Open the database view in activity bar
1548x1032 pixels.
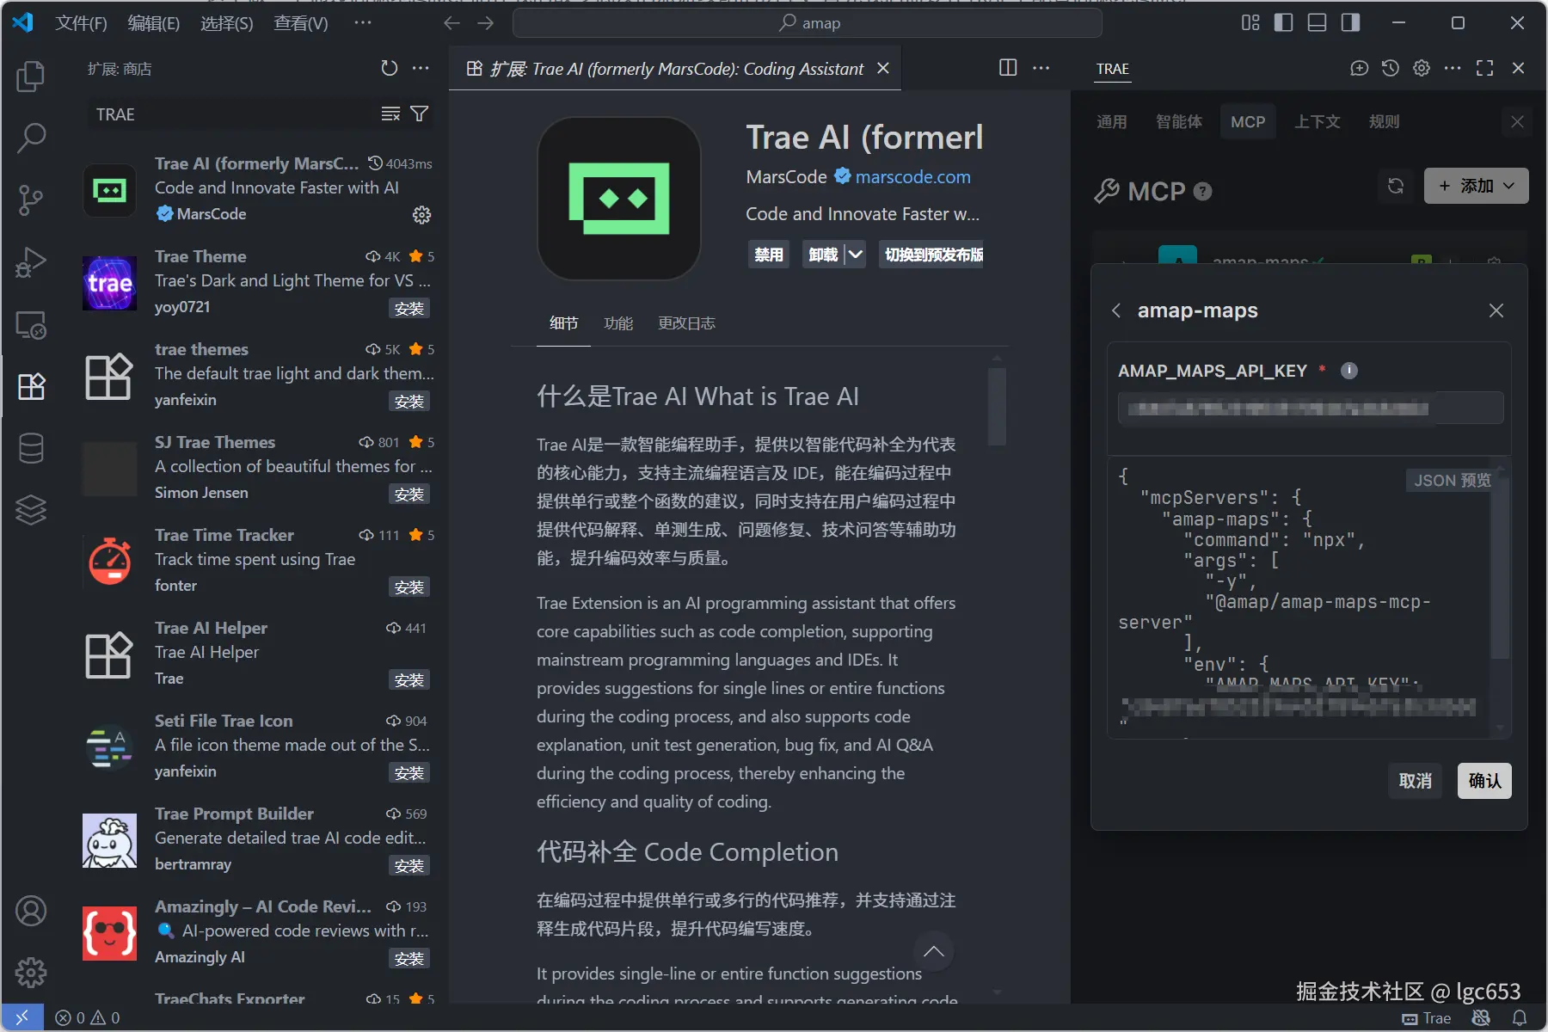click(x=31, y=448)
